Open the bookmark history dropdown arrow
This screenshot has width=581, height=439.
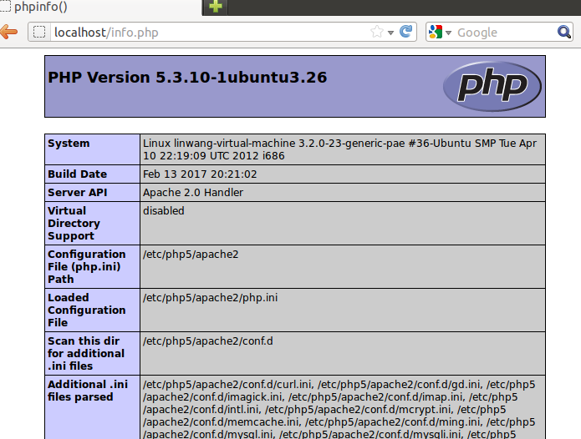(390, 33)
